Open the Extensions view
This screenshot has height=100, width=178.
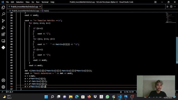[x=3, y=34]
